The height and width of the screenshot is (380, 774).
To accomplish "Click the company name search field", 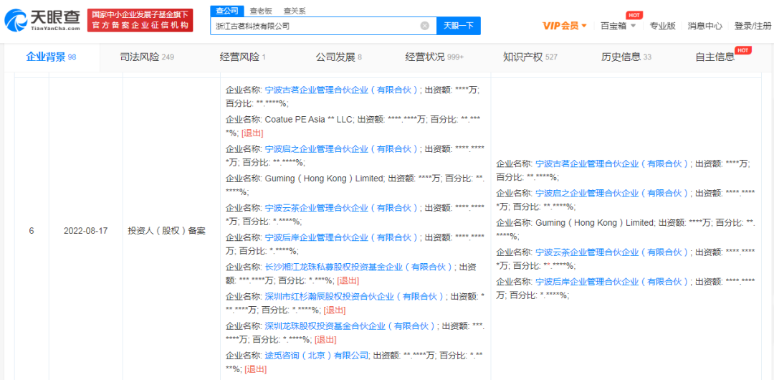I will click(x=315, y=26).
